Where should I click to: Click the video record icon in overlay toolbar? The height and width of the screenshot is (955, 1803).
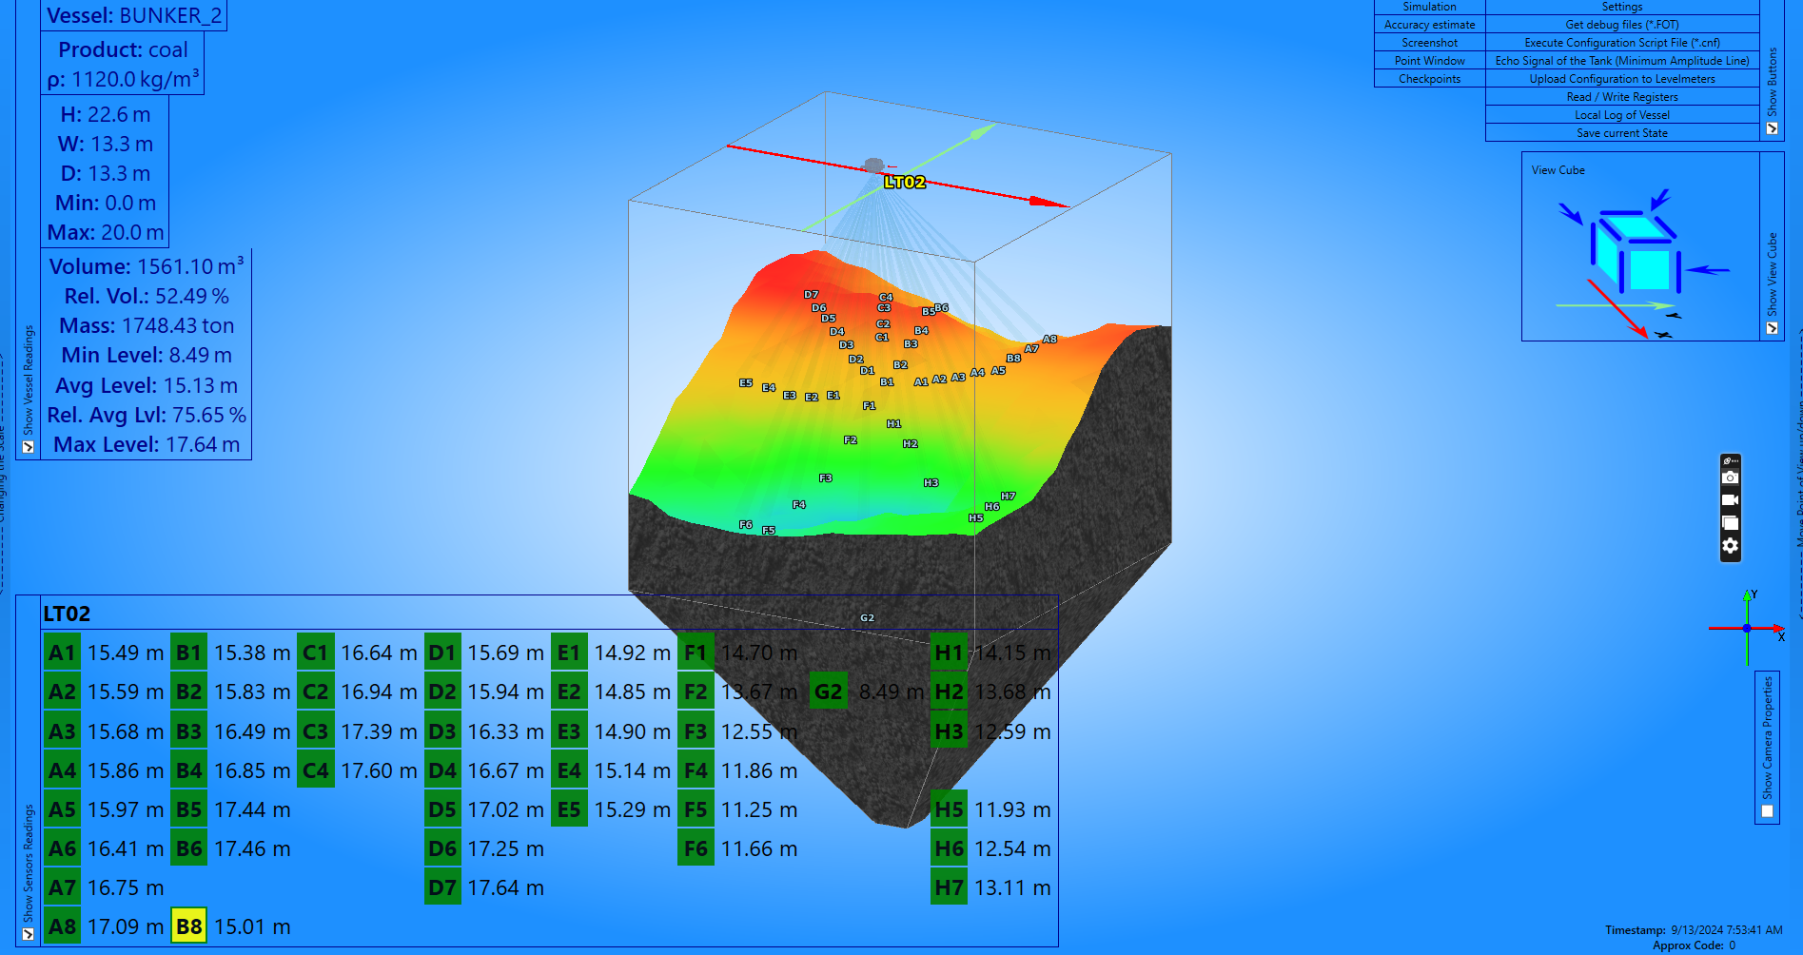[x=1730, y=500]
